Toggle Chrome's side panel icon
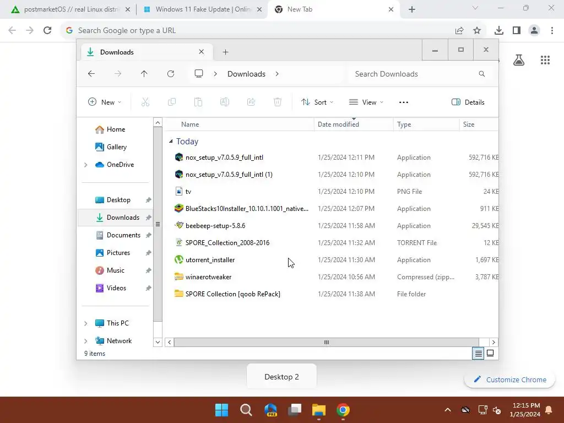Viewport: 564px width, 423px height. 517,31
